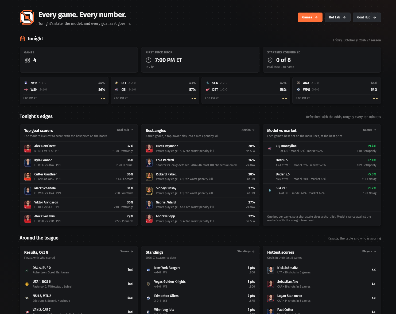Open the Goal Hub button in header
This screenshot has width=396, height=314.
[x=367, y=17]
